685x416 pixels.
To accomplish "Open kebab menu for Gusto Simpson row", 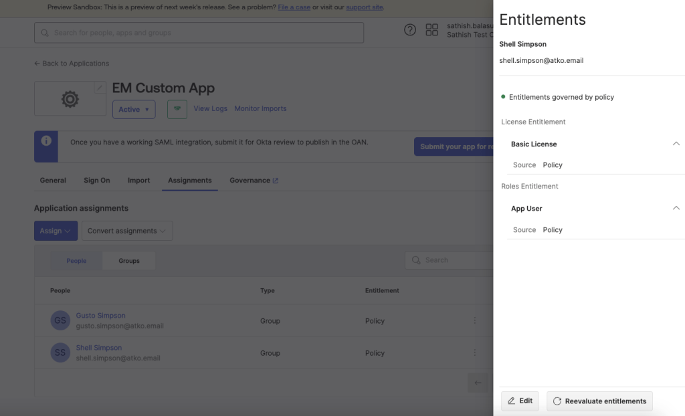I will (474, 320).
